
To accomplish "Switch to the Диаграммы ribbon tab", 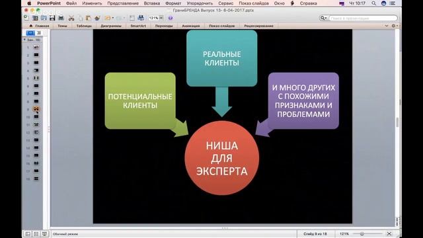I will tap(111, 26).
